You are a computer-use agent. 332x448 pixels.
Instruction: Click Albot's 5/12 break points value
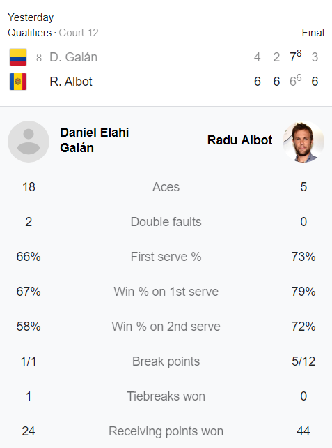pos(303,361)
